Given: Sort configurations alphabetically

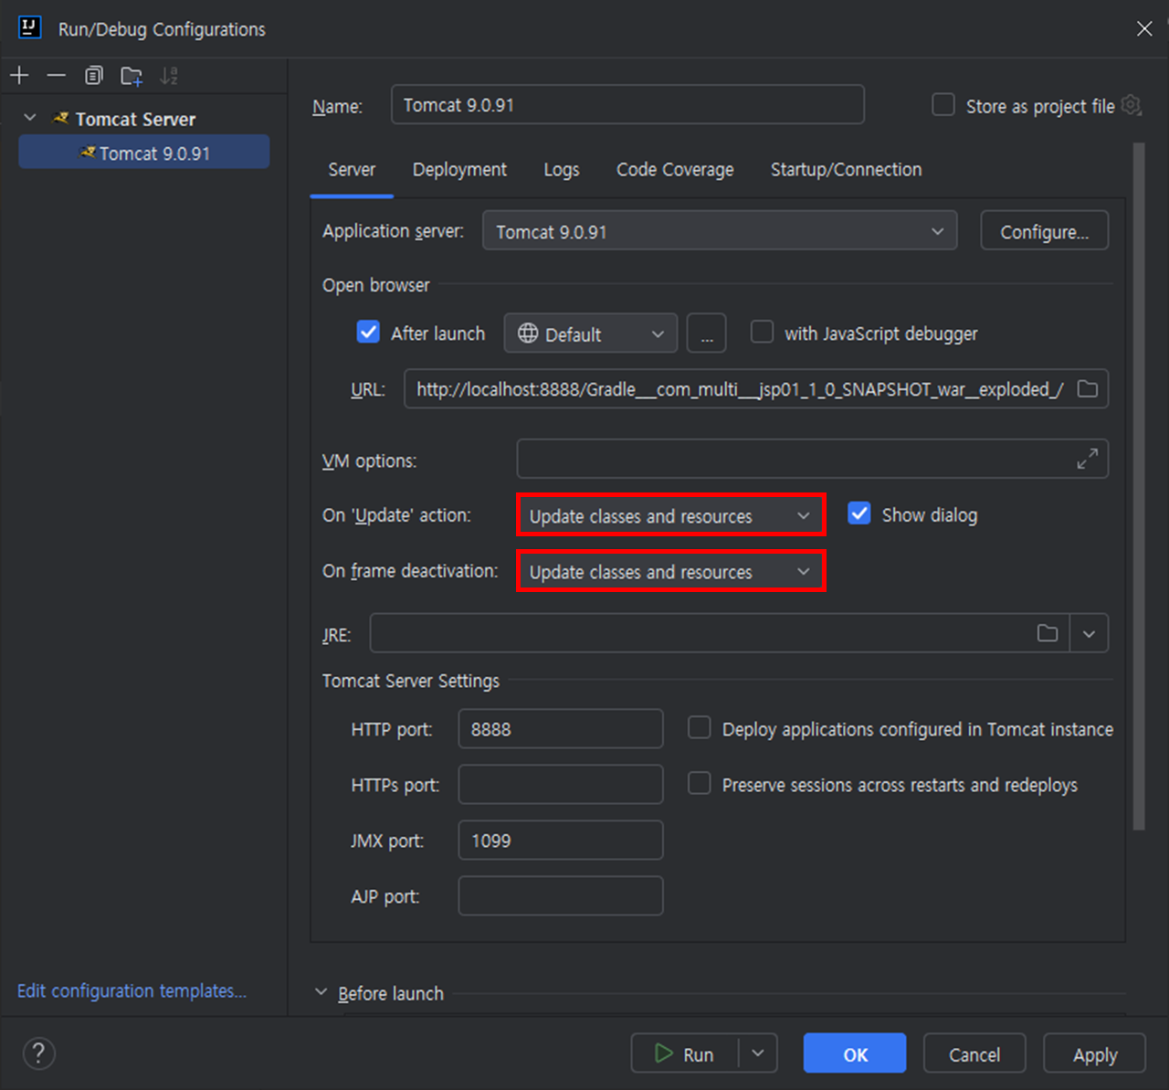Looking at the screenshot, I should click(169, 76).
